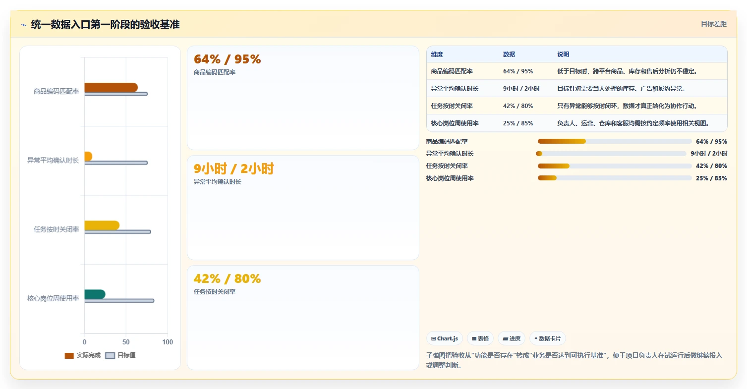Click the 任务按时关闭率 progress bar
The height and width of the screenshot is (389, 747).
(615, 166)
